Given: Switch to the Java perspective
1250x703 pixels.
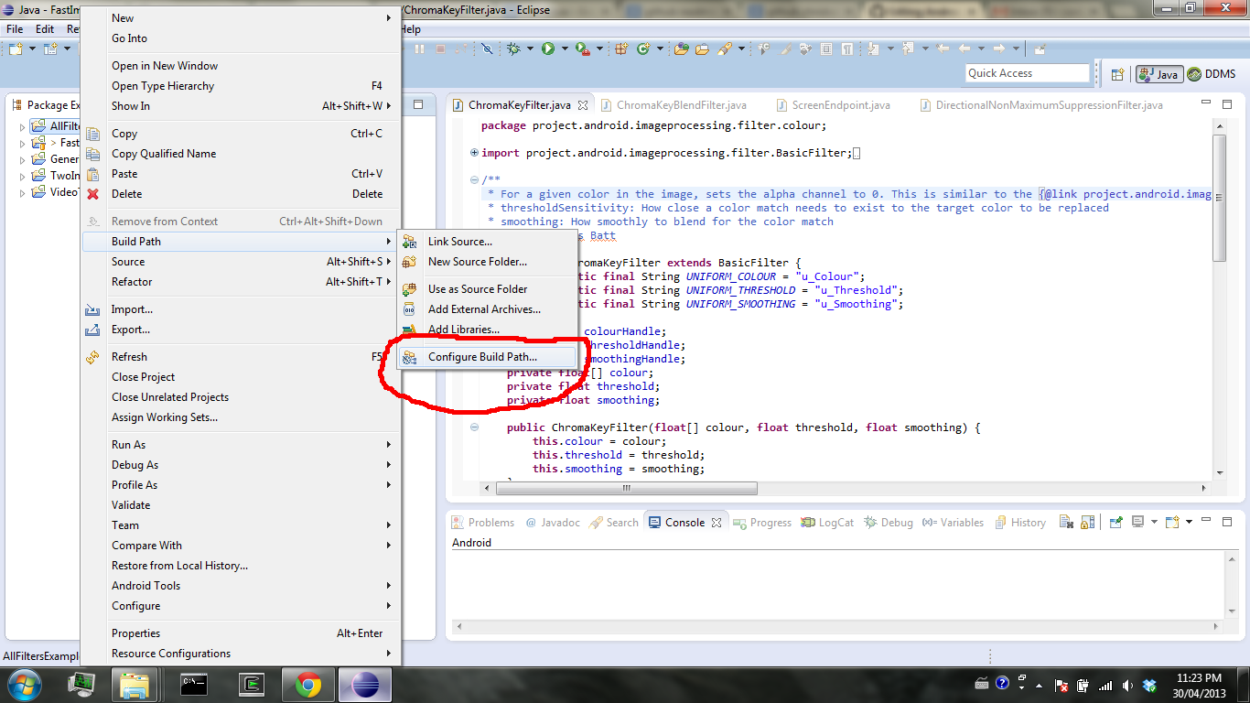Looking at the screenshot, I should [x=1159, y=74].
